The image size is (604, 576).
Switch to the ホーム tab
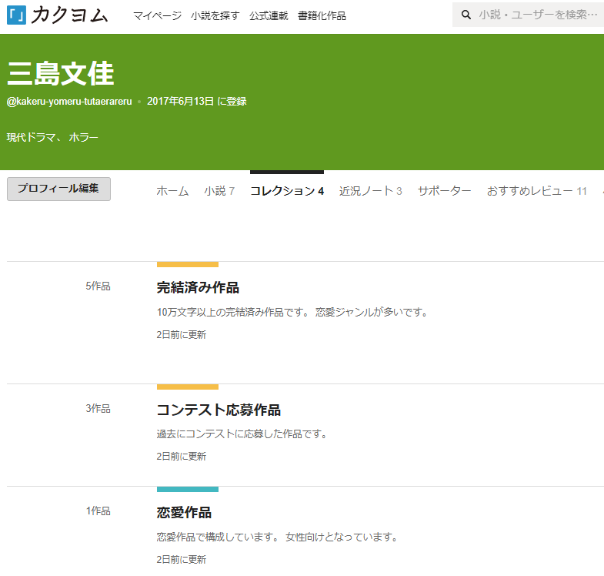172,191
